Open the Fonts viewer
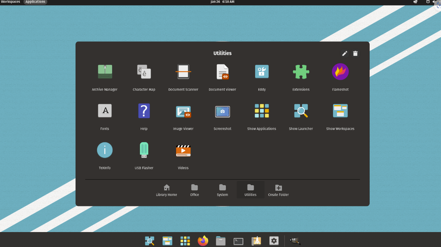Image resolution: width=441 pixels, height=247 pixels. coord(105,116)
